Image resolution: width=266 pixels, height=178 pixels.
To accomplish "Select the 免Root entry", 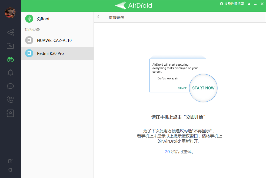I will coord(57,19).
